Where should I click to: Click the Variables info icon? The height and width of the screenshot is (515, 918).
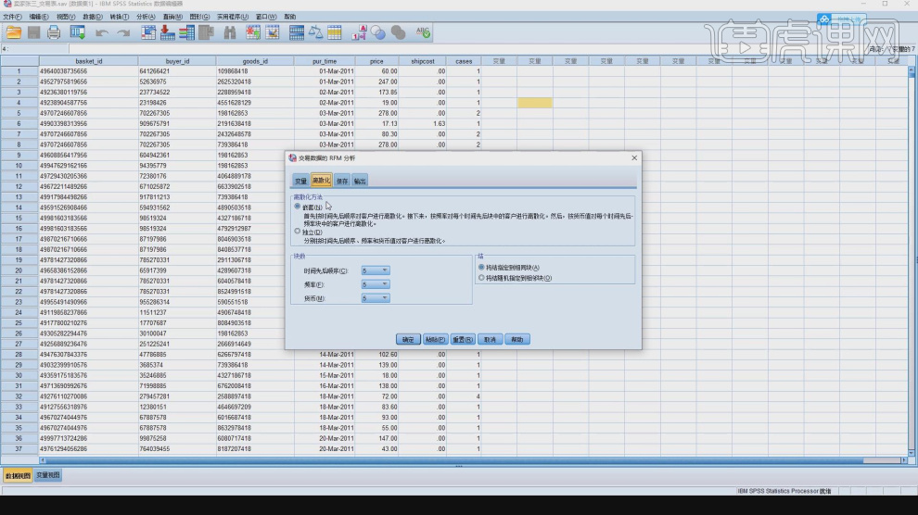(186, 32)
